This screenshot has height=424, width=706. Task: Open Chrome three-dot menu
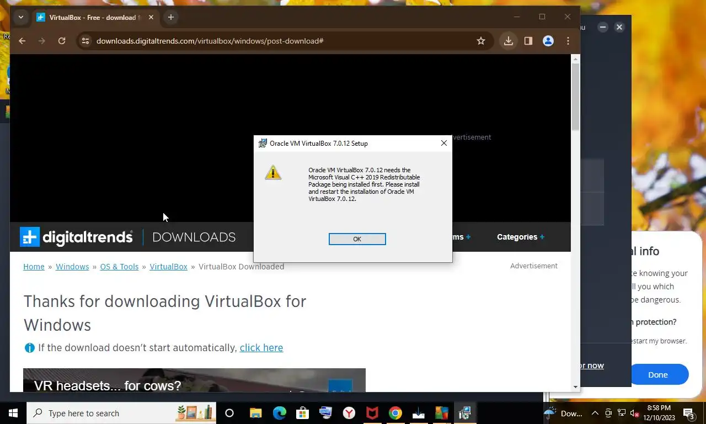(x=568, y=41)
